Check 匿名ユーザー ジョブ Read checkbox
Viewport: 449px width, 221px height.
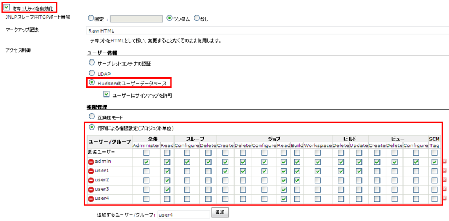[x=283, y=153]
